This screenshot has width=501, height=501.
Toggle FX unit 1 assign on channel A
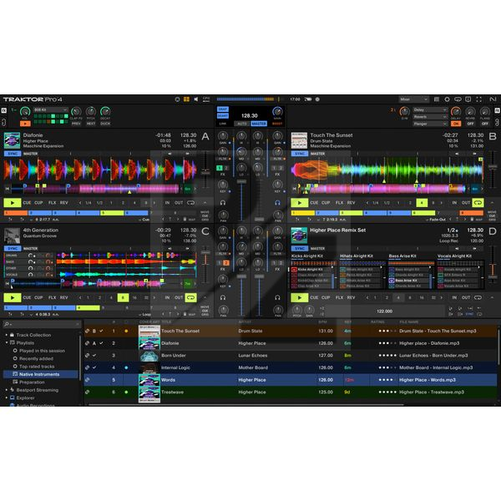pyautogui.click(x=220, y=168)
